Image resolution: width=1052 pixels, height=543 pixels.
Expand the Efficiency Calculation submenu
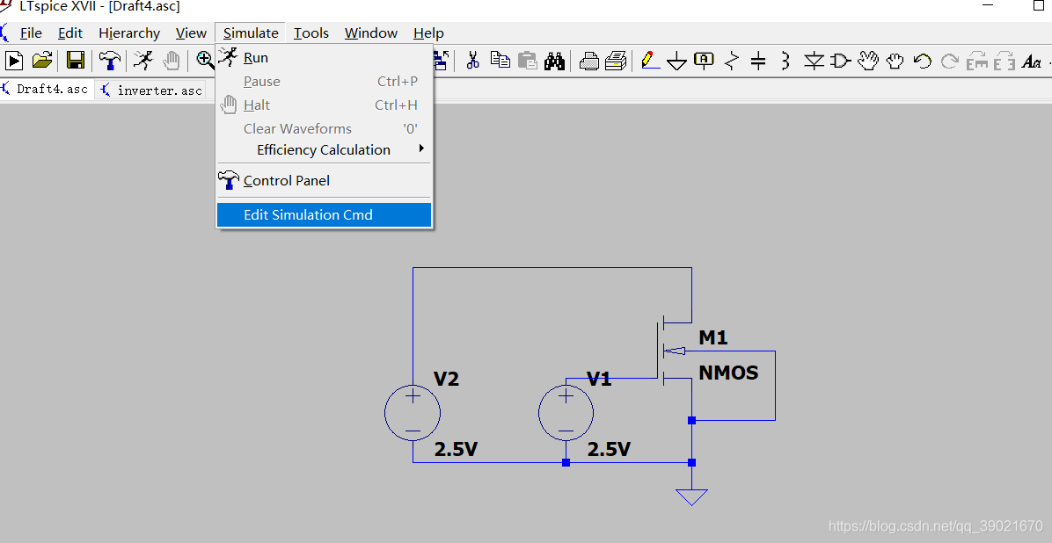click(324, 149)
